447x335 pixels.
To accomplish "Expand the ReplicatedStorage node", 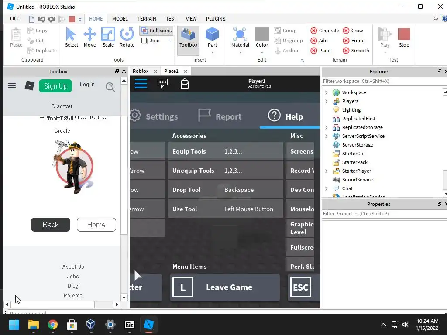I will coord(327,127).
